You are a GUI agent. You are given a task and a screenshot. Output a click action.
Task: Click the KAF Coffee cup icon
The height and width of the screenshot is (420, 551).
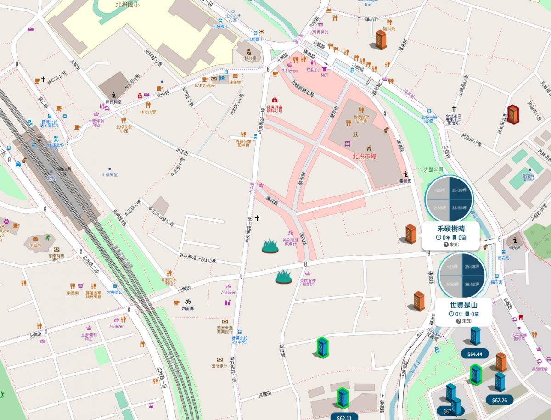click(x=204, y=79)
